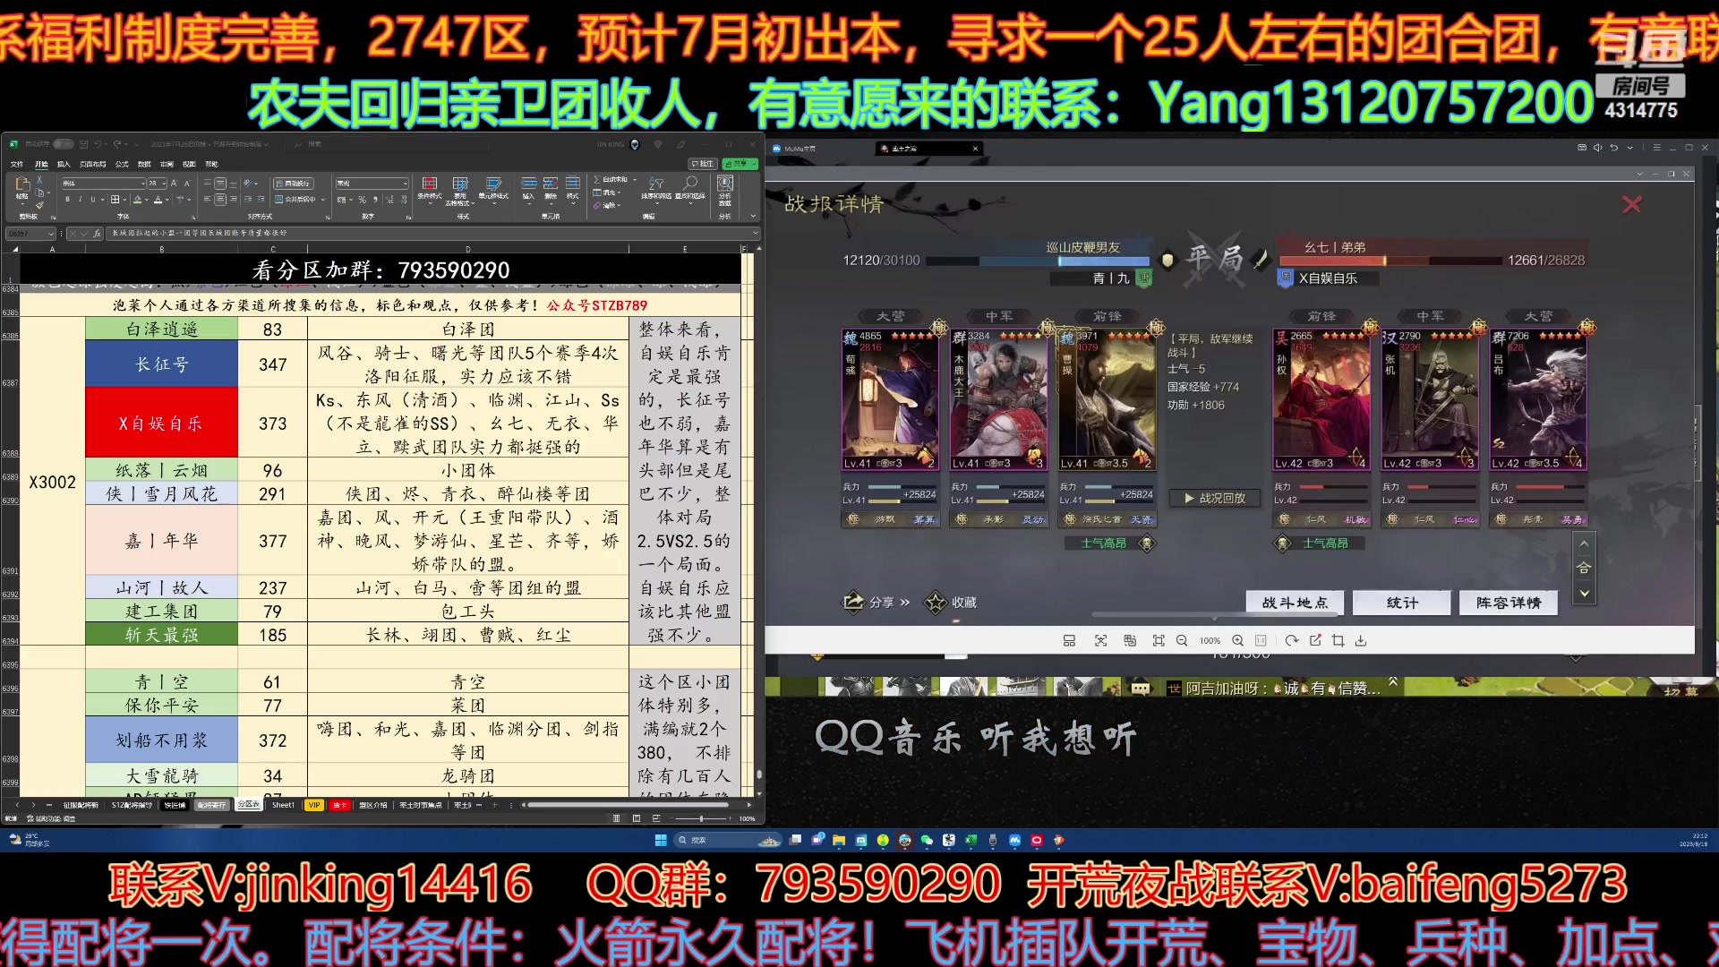Click the Format Painter brush icon
1719x967 pixels.
(39, 205)
